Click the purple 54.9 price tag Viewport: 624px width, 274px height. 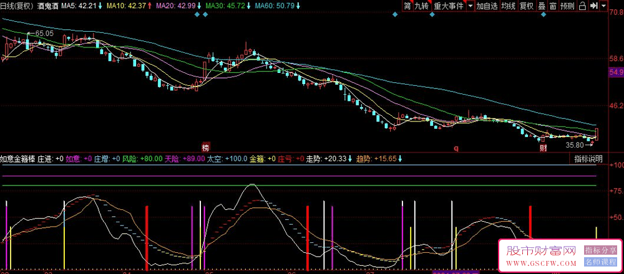click(x=616, y=72)
